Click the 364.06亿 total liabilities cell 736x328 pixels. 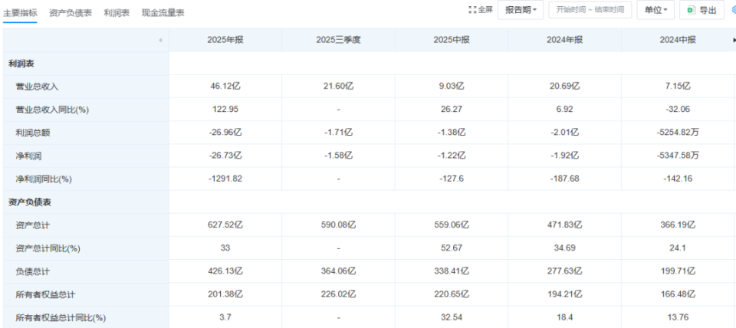click(x=338, y=272)
